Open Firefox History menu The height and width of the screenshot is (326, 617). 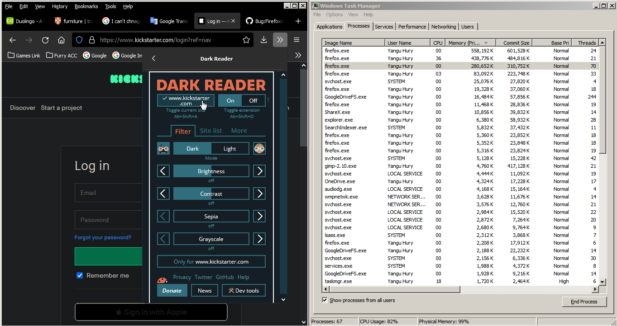[x=60, y=6]
